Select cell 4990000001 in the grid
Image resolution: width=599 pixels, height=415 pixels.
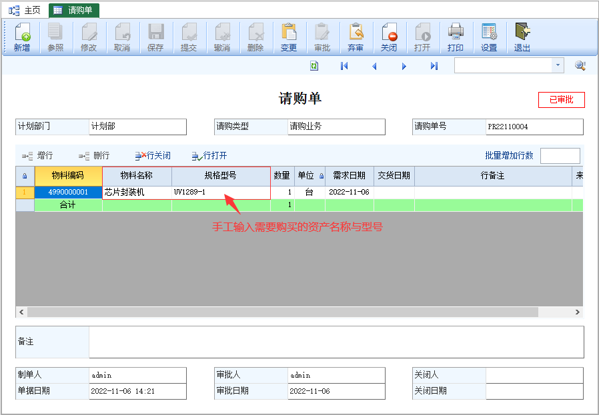pyautogui.click(x=69, y=193)
